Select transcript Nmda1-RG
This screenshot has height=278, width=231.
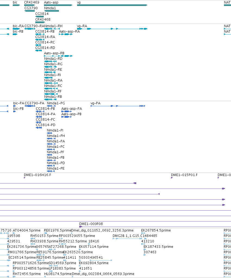(x=50, y=67)
